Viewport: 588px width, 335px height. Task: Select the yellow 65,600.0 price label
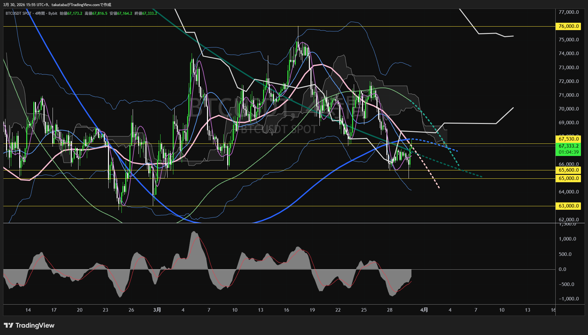[x=568, y=170]
